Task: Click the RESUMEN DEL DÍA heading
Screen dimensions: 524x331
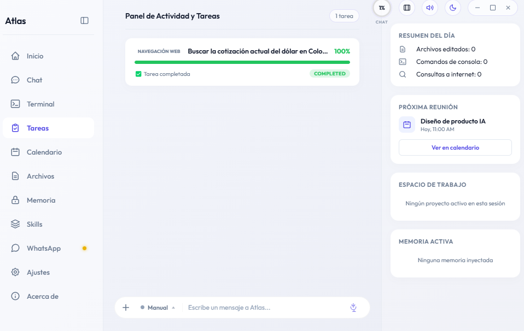Action: [x=427, y=36]
